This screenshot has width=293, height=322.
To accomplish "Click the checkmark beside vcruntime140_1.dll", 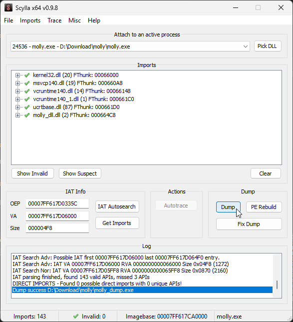I will pos(27,99).
